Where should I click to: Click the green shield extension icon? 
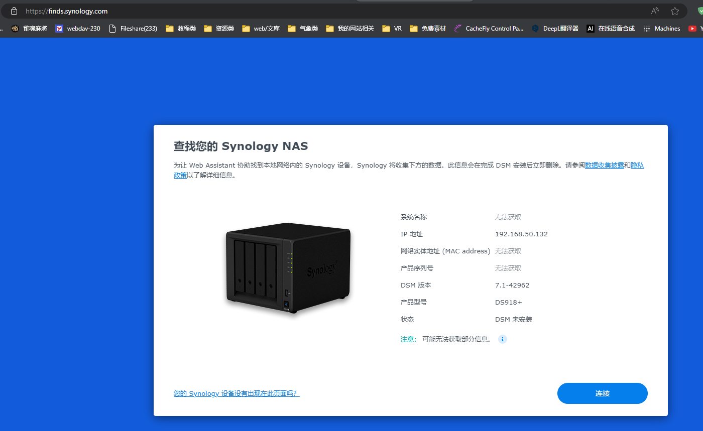coord(700,11)
